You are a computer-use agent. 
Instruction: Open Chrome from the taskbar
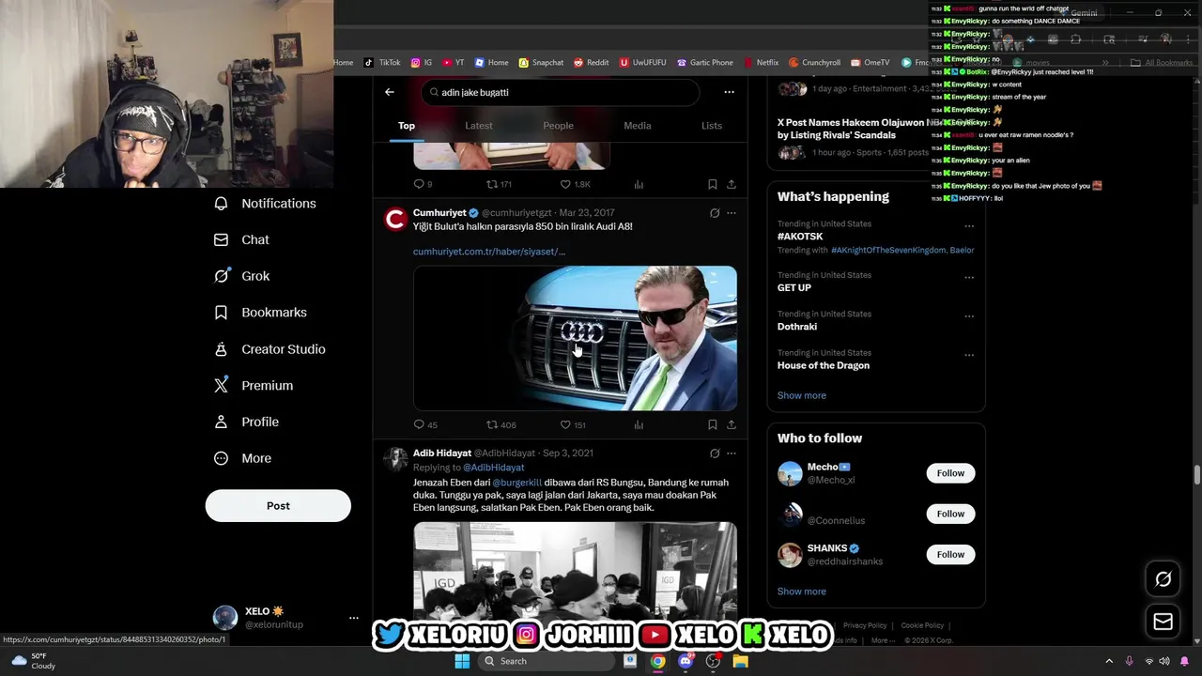coord(658,661)
